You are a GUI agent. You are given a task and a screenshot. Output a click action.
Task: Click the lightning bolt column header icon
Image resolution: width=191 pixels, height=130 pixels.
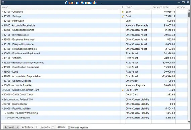(123, 7)
